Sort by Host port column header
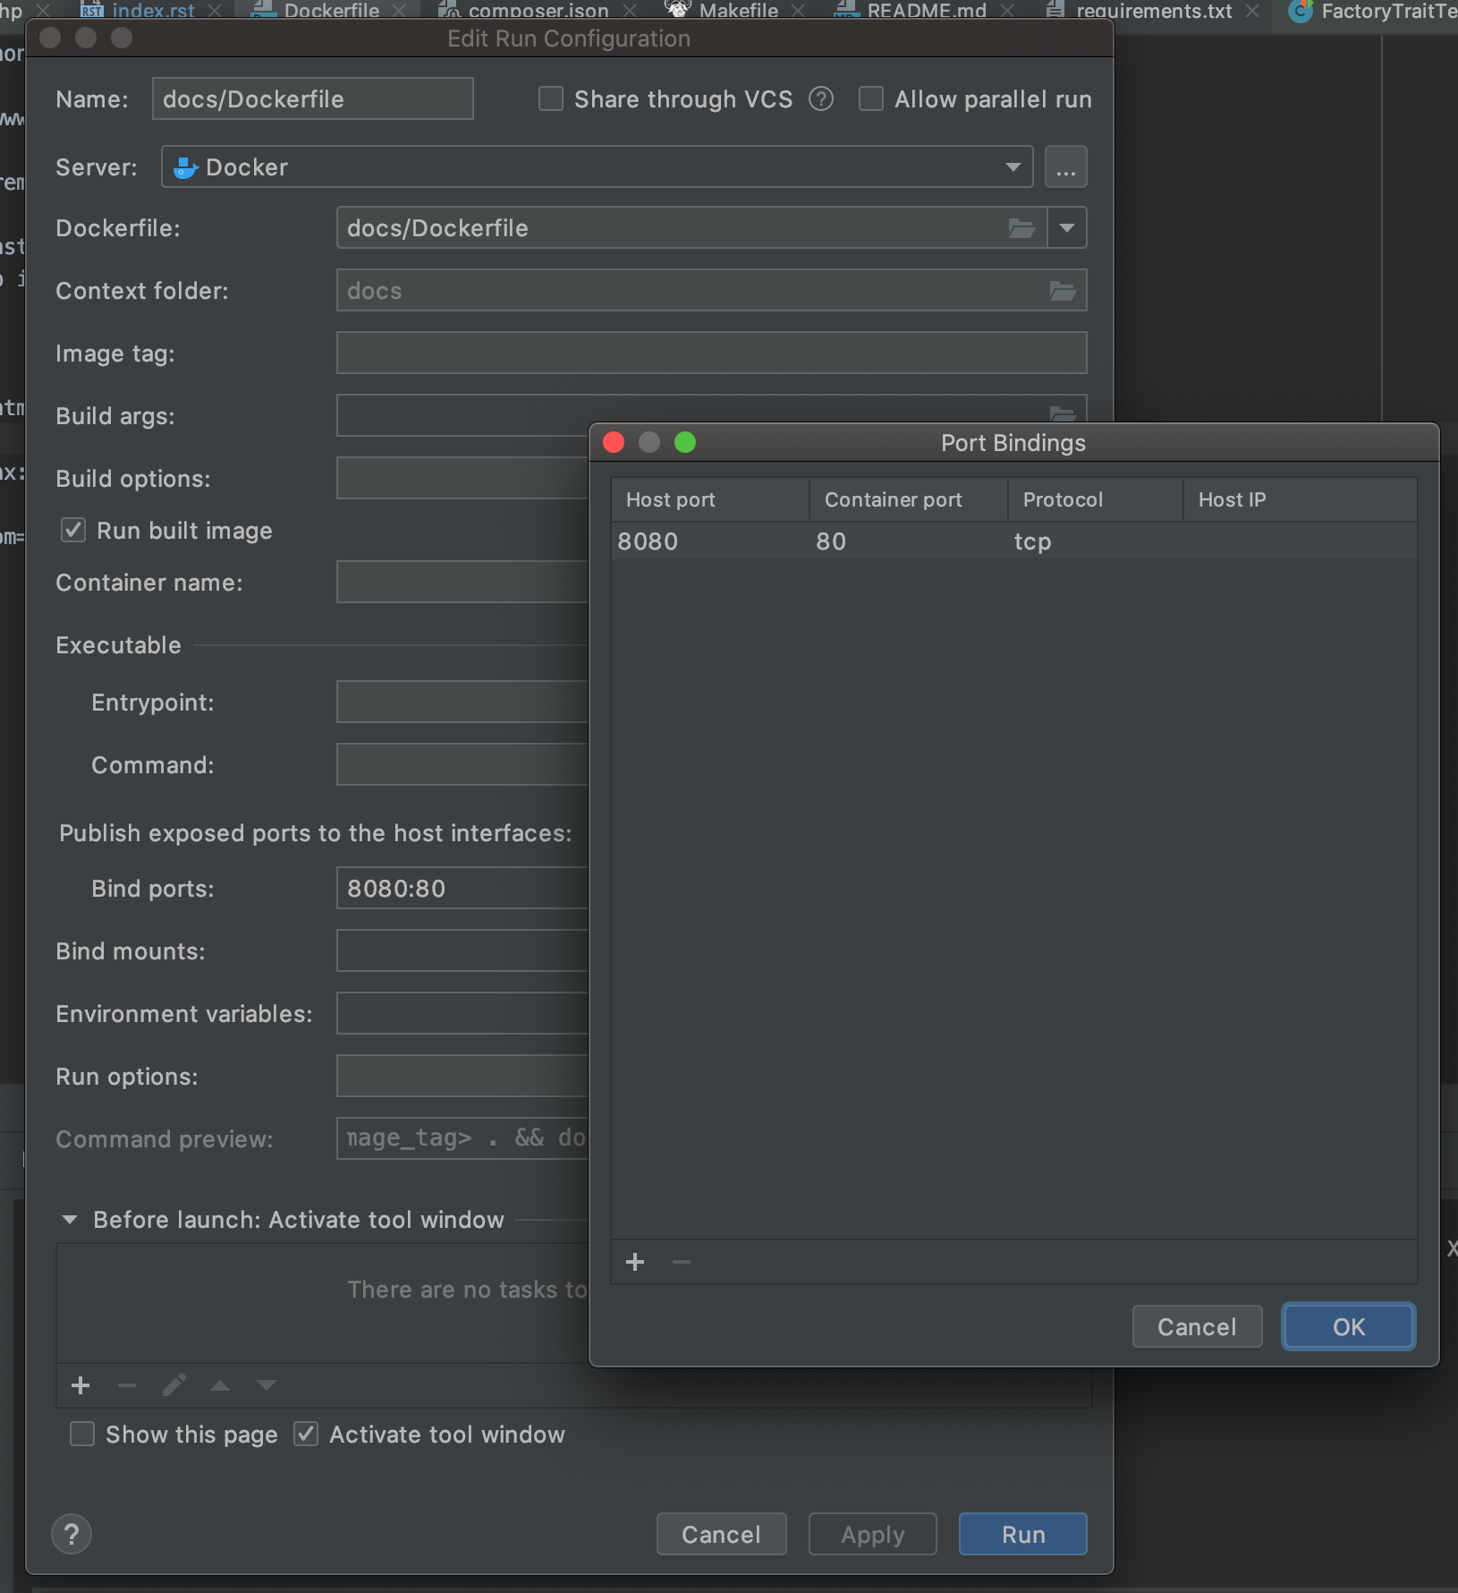The width and height of the screenshot is (1458, 1593). tap(710, 499)
